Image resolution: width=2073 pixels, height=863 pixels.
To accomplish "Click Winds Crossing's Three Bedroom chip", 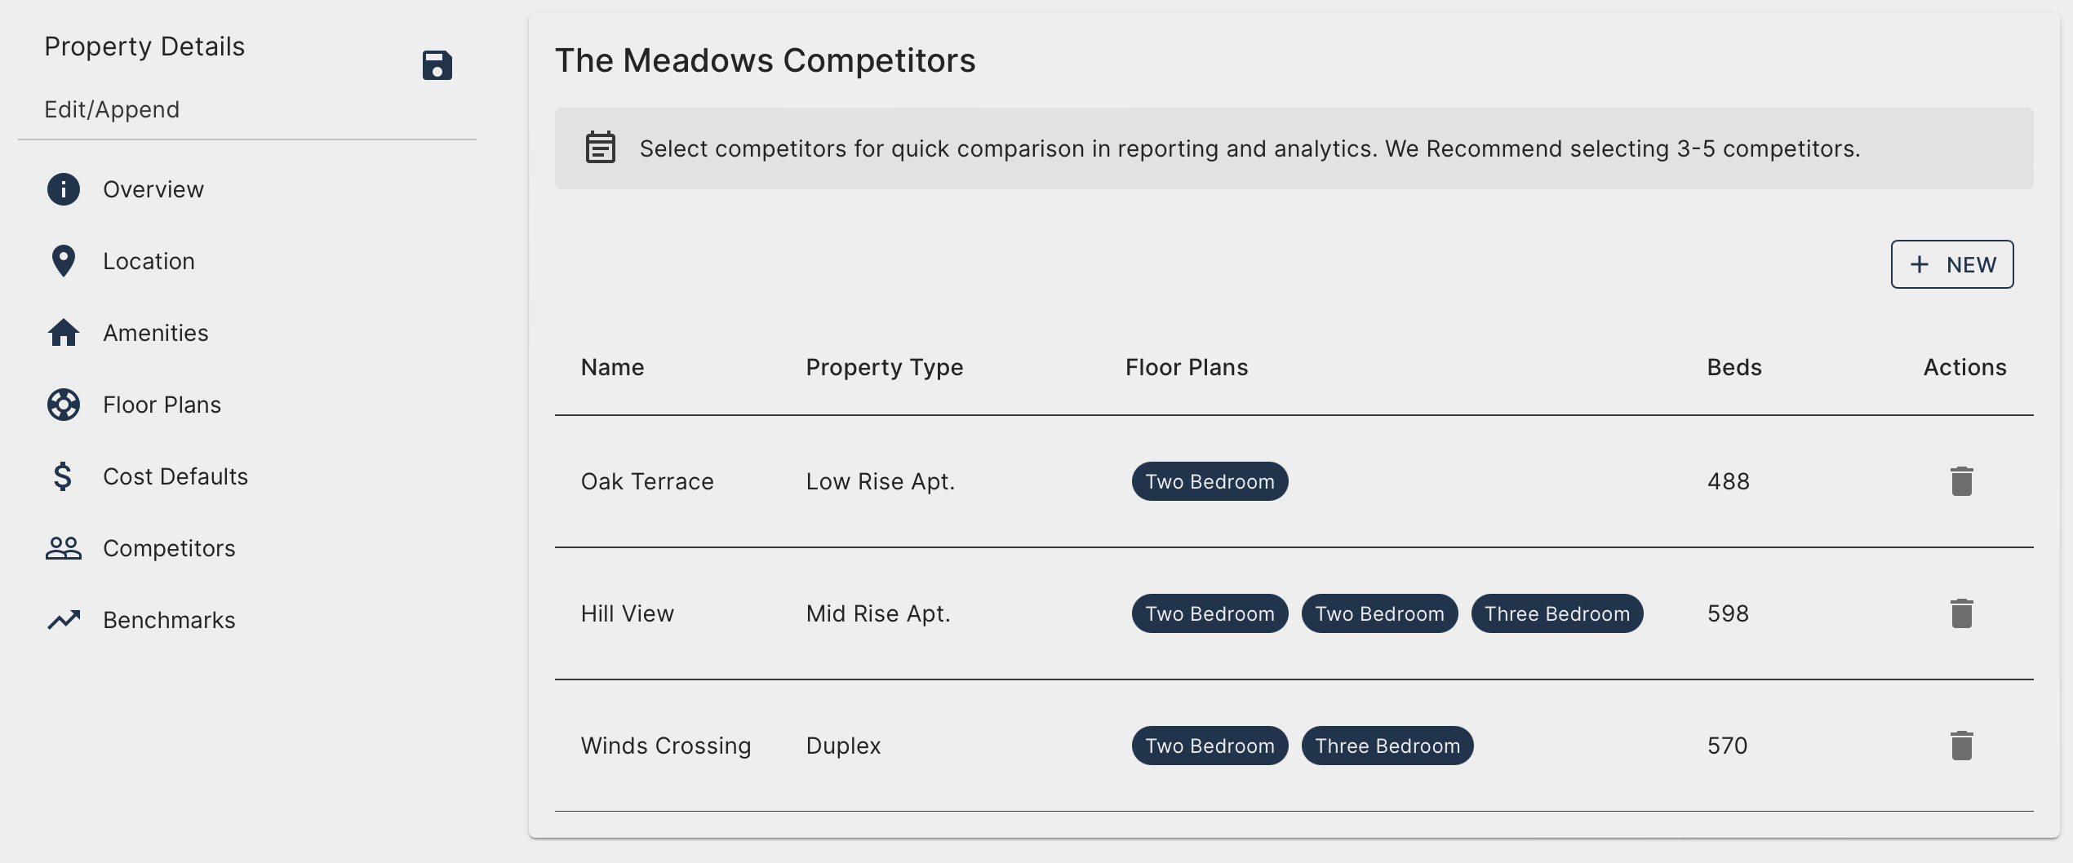I will (x=1387, y=746).
